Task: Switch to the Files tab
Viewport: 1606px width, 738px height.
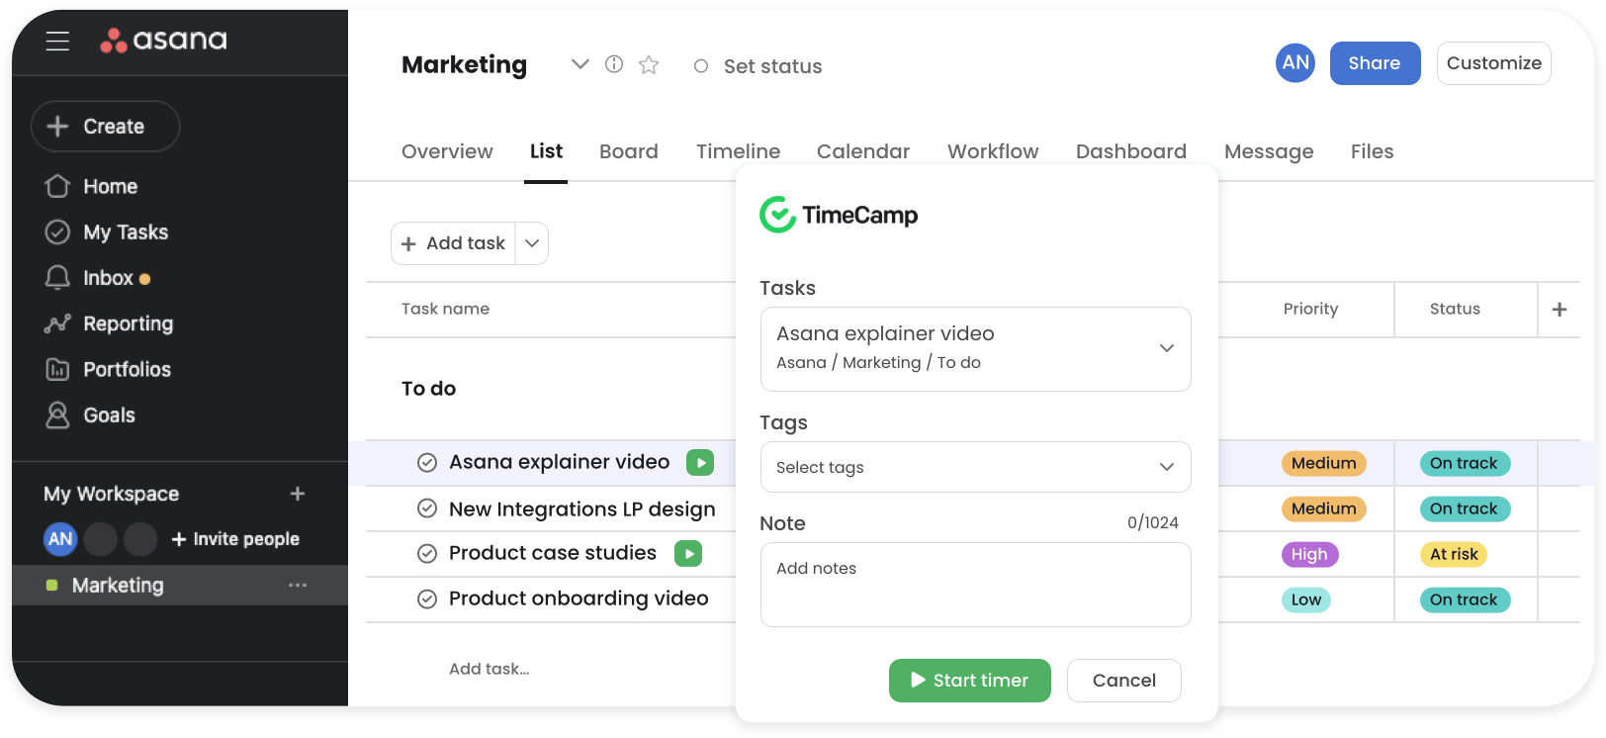Action: tap(1373, 151)
